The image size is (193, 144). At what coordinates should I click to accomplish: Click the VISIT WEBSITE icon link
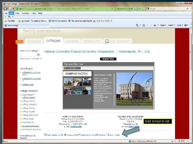pyautogui.click(x=52, y=135)
